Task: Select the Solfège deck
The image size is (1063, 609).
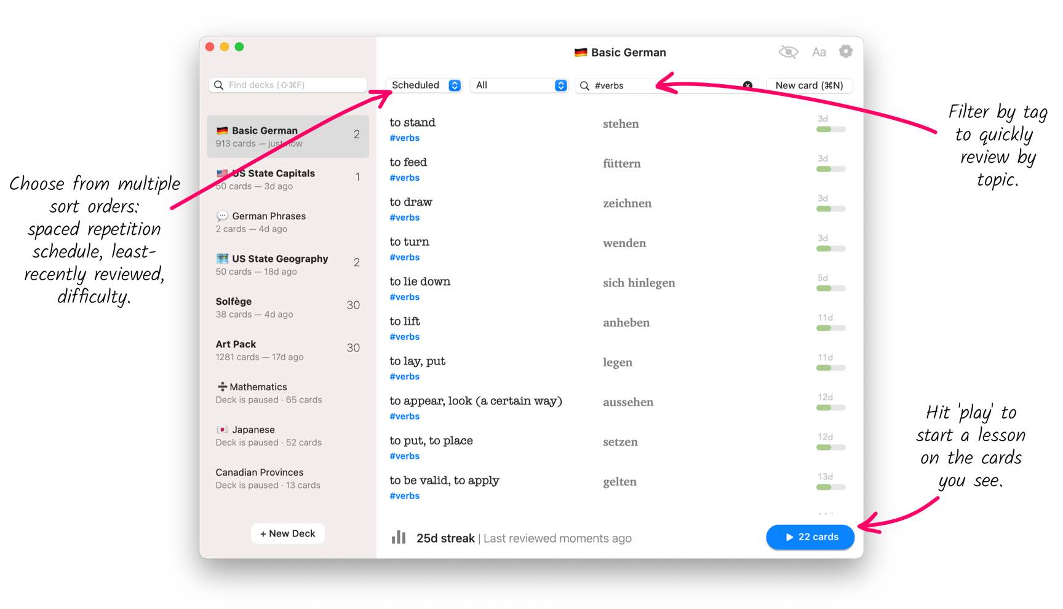Action: tap(287, 307)
